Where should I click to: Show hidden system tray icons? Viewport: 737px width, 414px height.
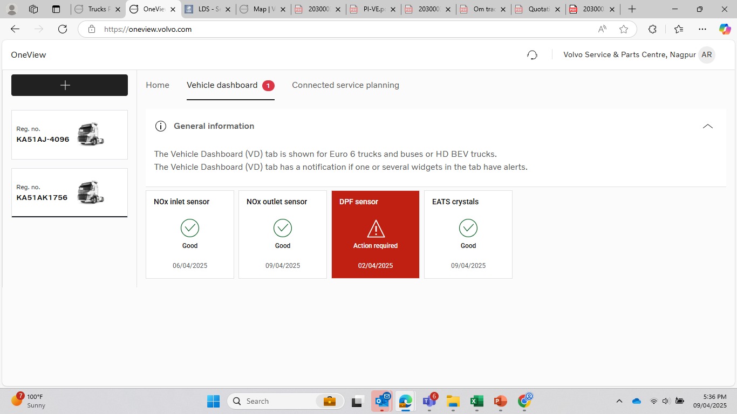(x=619, y=401)
